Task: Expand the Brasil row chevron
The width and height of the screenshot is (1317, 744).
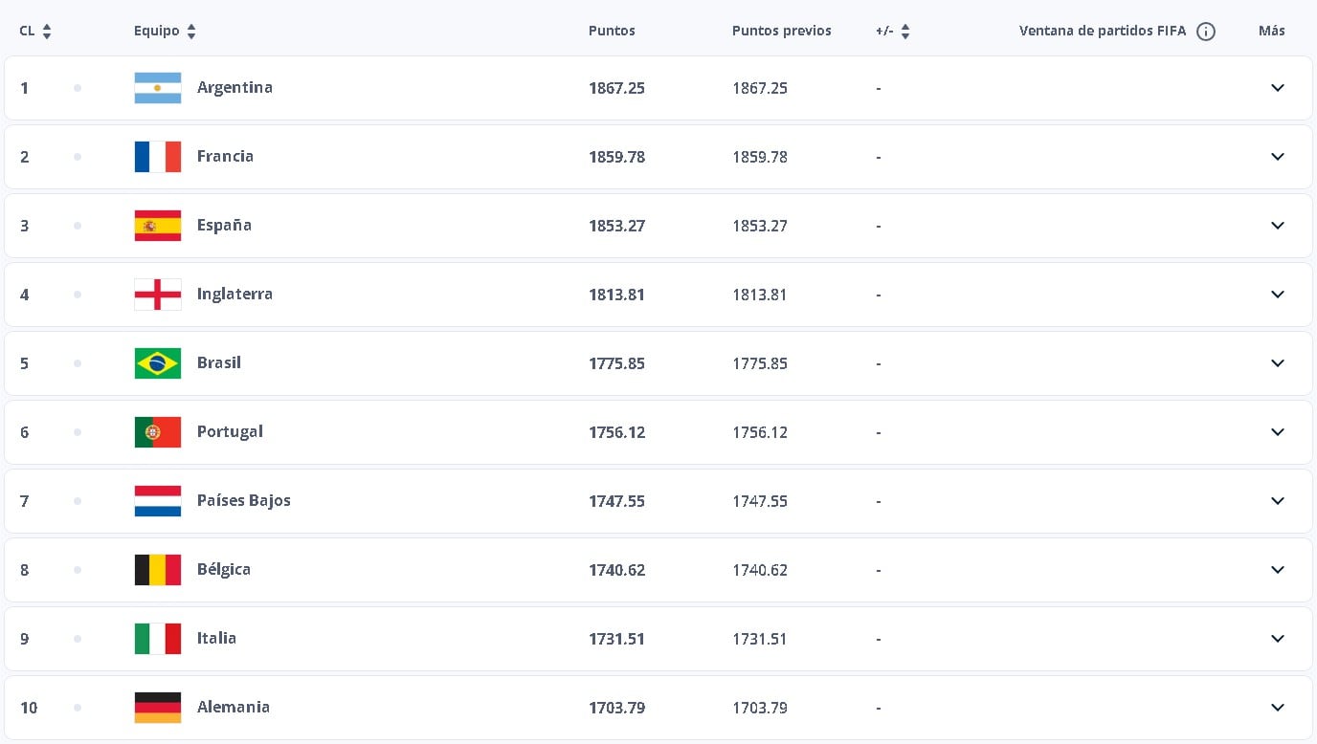Action: (1278, 363)
